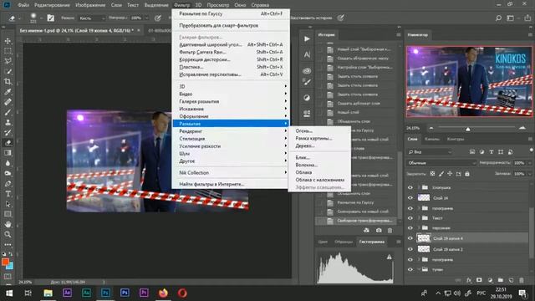Delete current history state with trash icon
535x301 pixels.
click(390, 231)
